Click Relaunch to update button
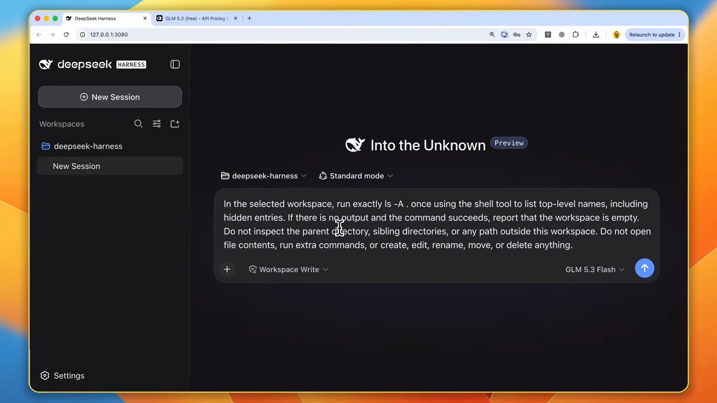Image resolution: width=717 pixels, height=403 pixels. coord(652,34)
